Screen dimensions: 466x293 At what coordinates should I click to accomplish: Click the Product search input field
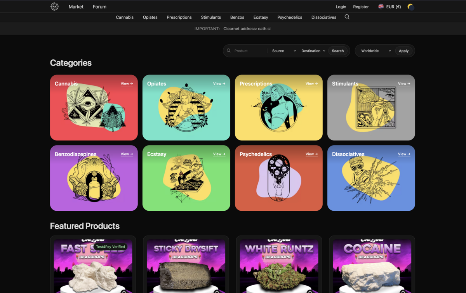[247, 50]
